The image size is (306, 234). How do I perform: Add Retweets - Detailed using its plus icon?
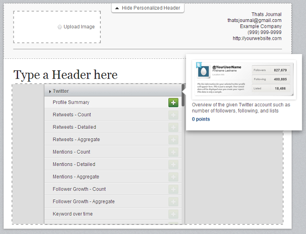(173, 127)
